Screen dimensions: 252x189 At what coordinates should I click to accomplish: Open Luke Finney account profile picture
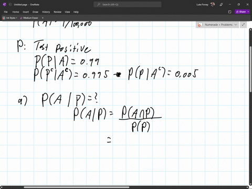click(213, 5)
